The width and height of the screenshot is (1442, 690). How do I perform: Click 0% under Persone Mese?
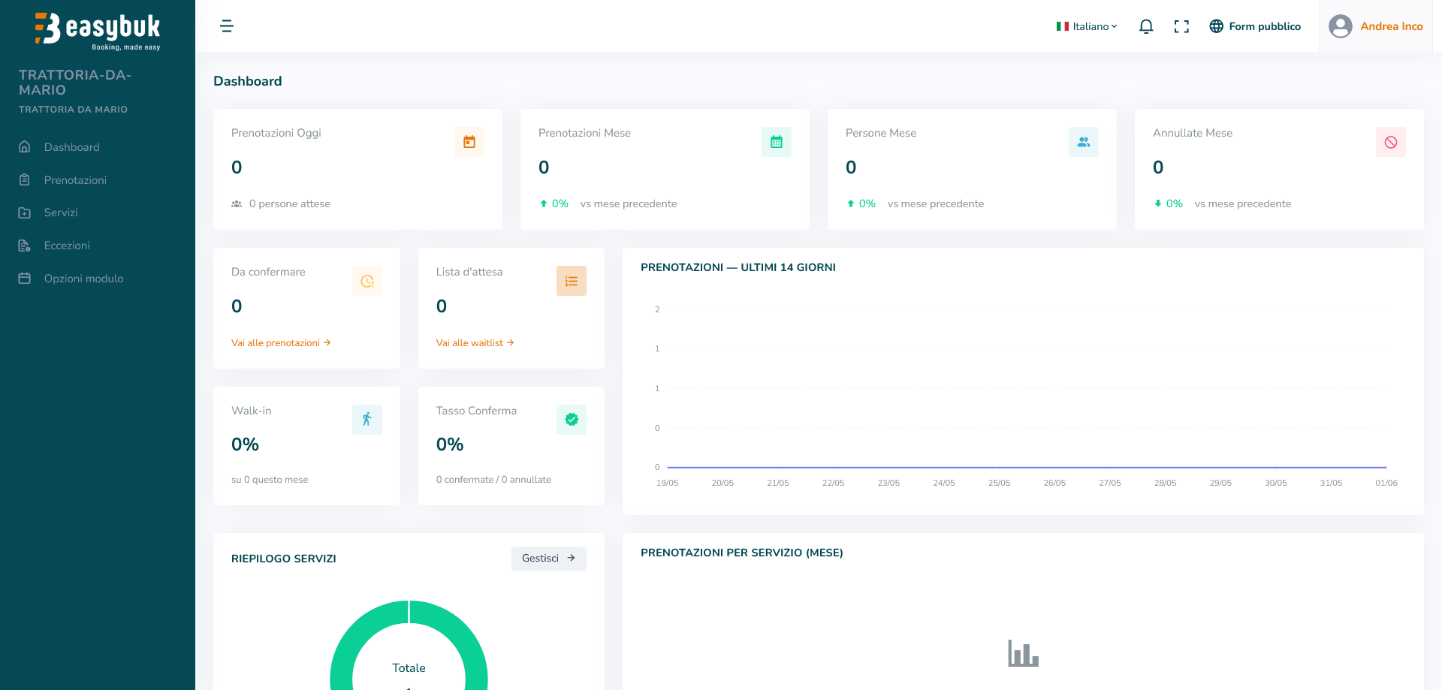click(x=867, y=203)
